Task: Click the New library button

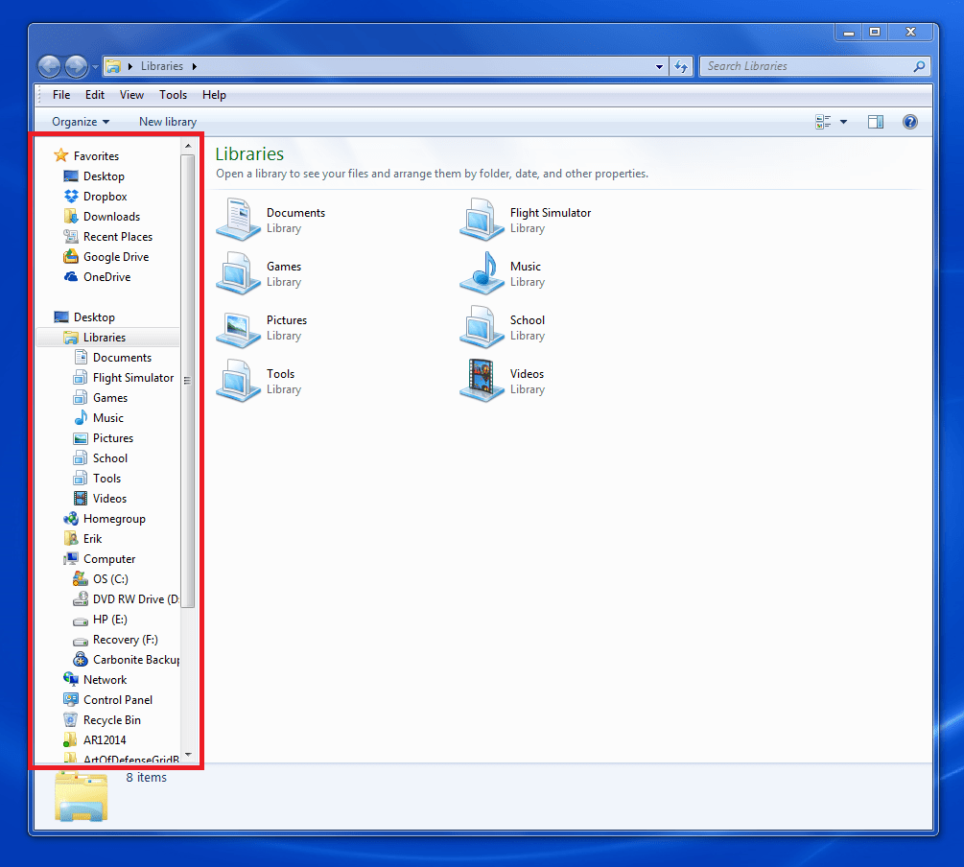Action: click(x=167, y=122)
